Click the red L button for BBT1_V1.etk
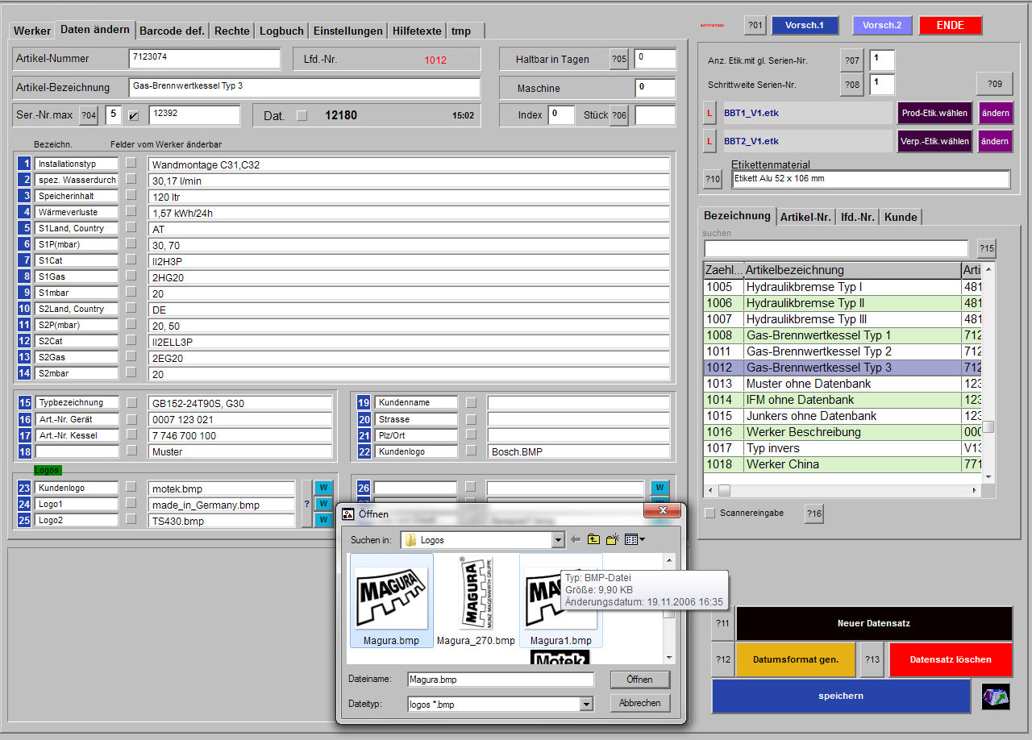Viewport: 1032px width, 740px height. [x=709, y=114]
